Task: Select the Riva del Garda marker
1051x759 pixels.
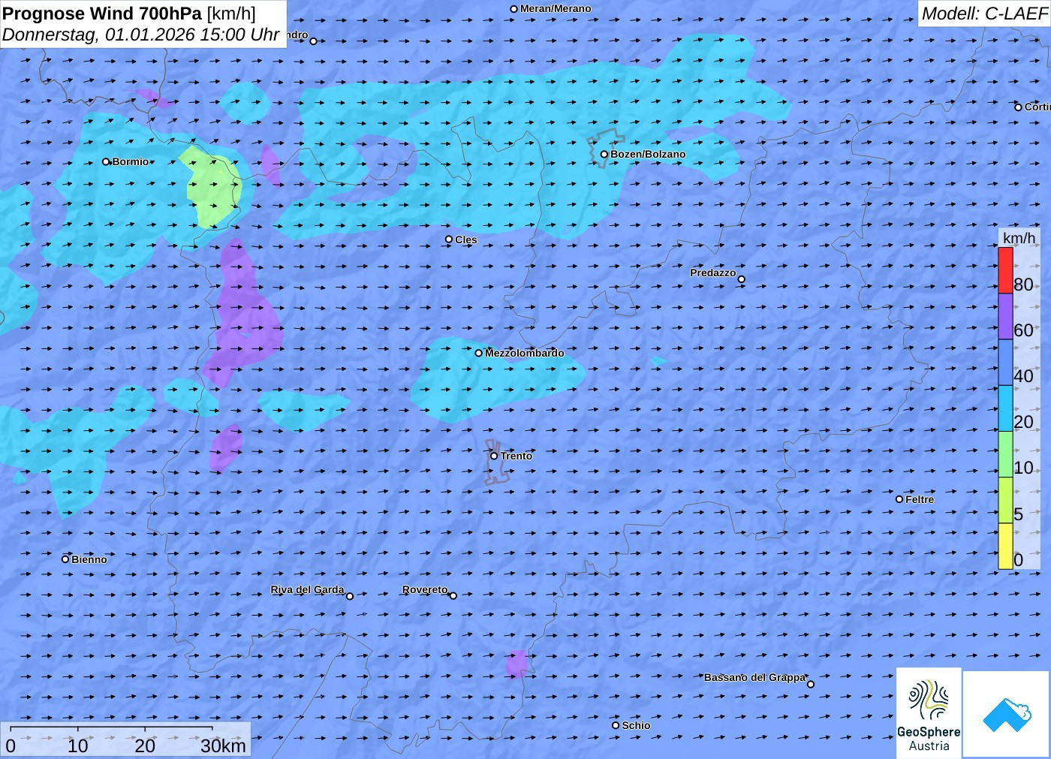Action: [349, 596]
